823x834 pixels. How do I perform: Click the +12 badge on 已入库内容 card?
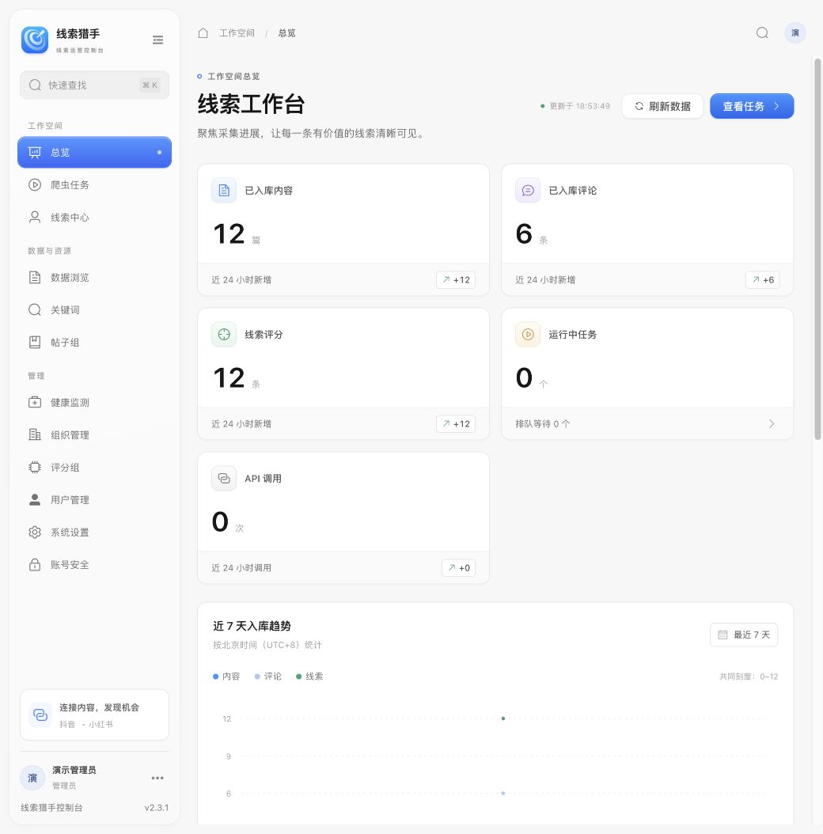coord(456,280)
